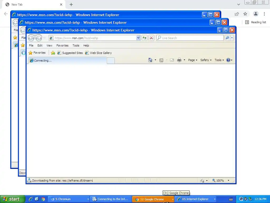Open the 5 Chromium taskbar group
270x203 pixels.
(x=69, y=199)
